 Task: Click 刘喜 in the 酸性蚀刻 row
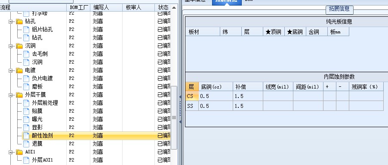pyautogui.click(x=98, y=136)
